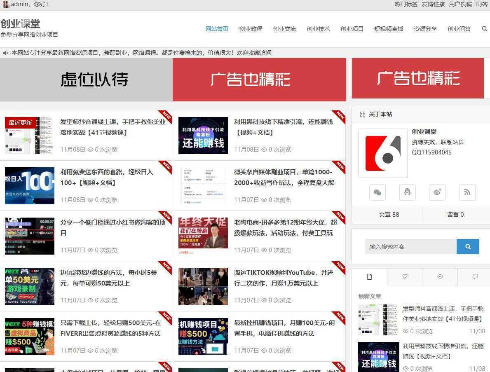The width and height of the screenshot is (490, 372).
Task: Click the 创业课堂 site title in the header
Action: click(20, 24)
